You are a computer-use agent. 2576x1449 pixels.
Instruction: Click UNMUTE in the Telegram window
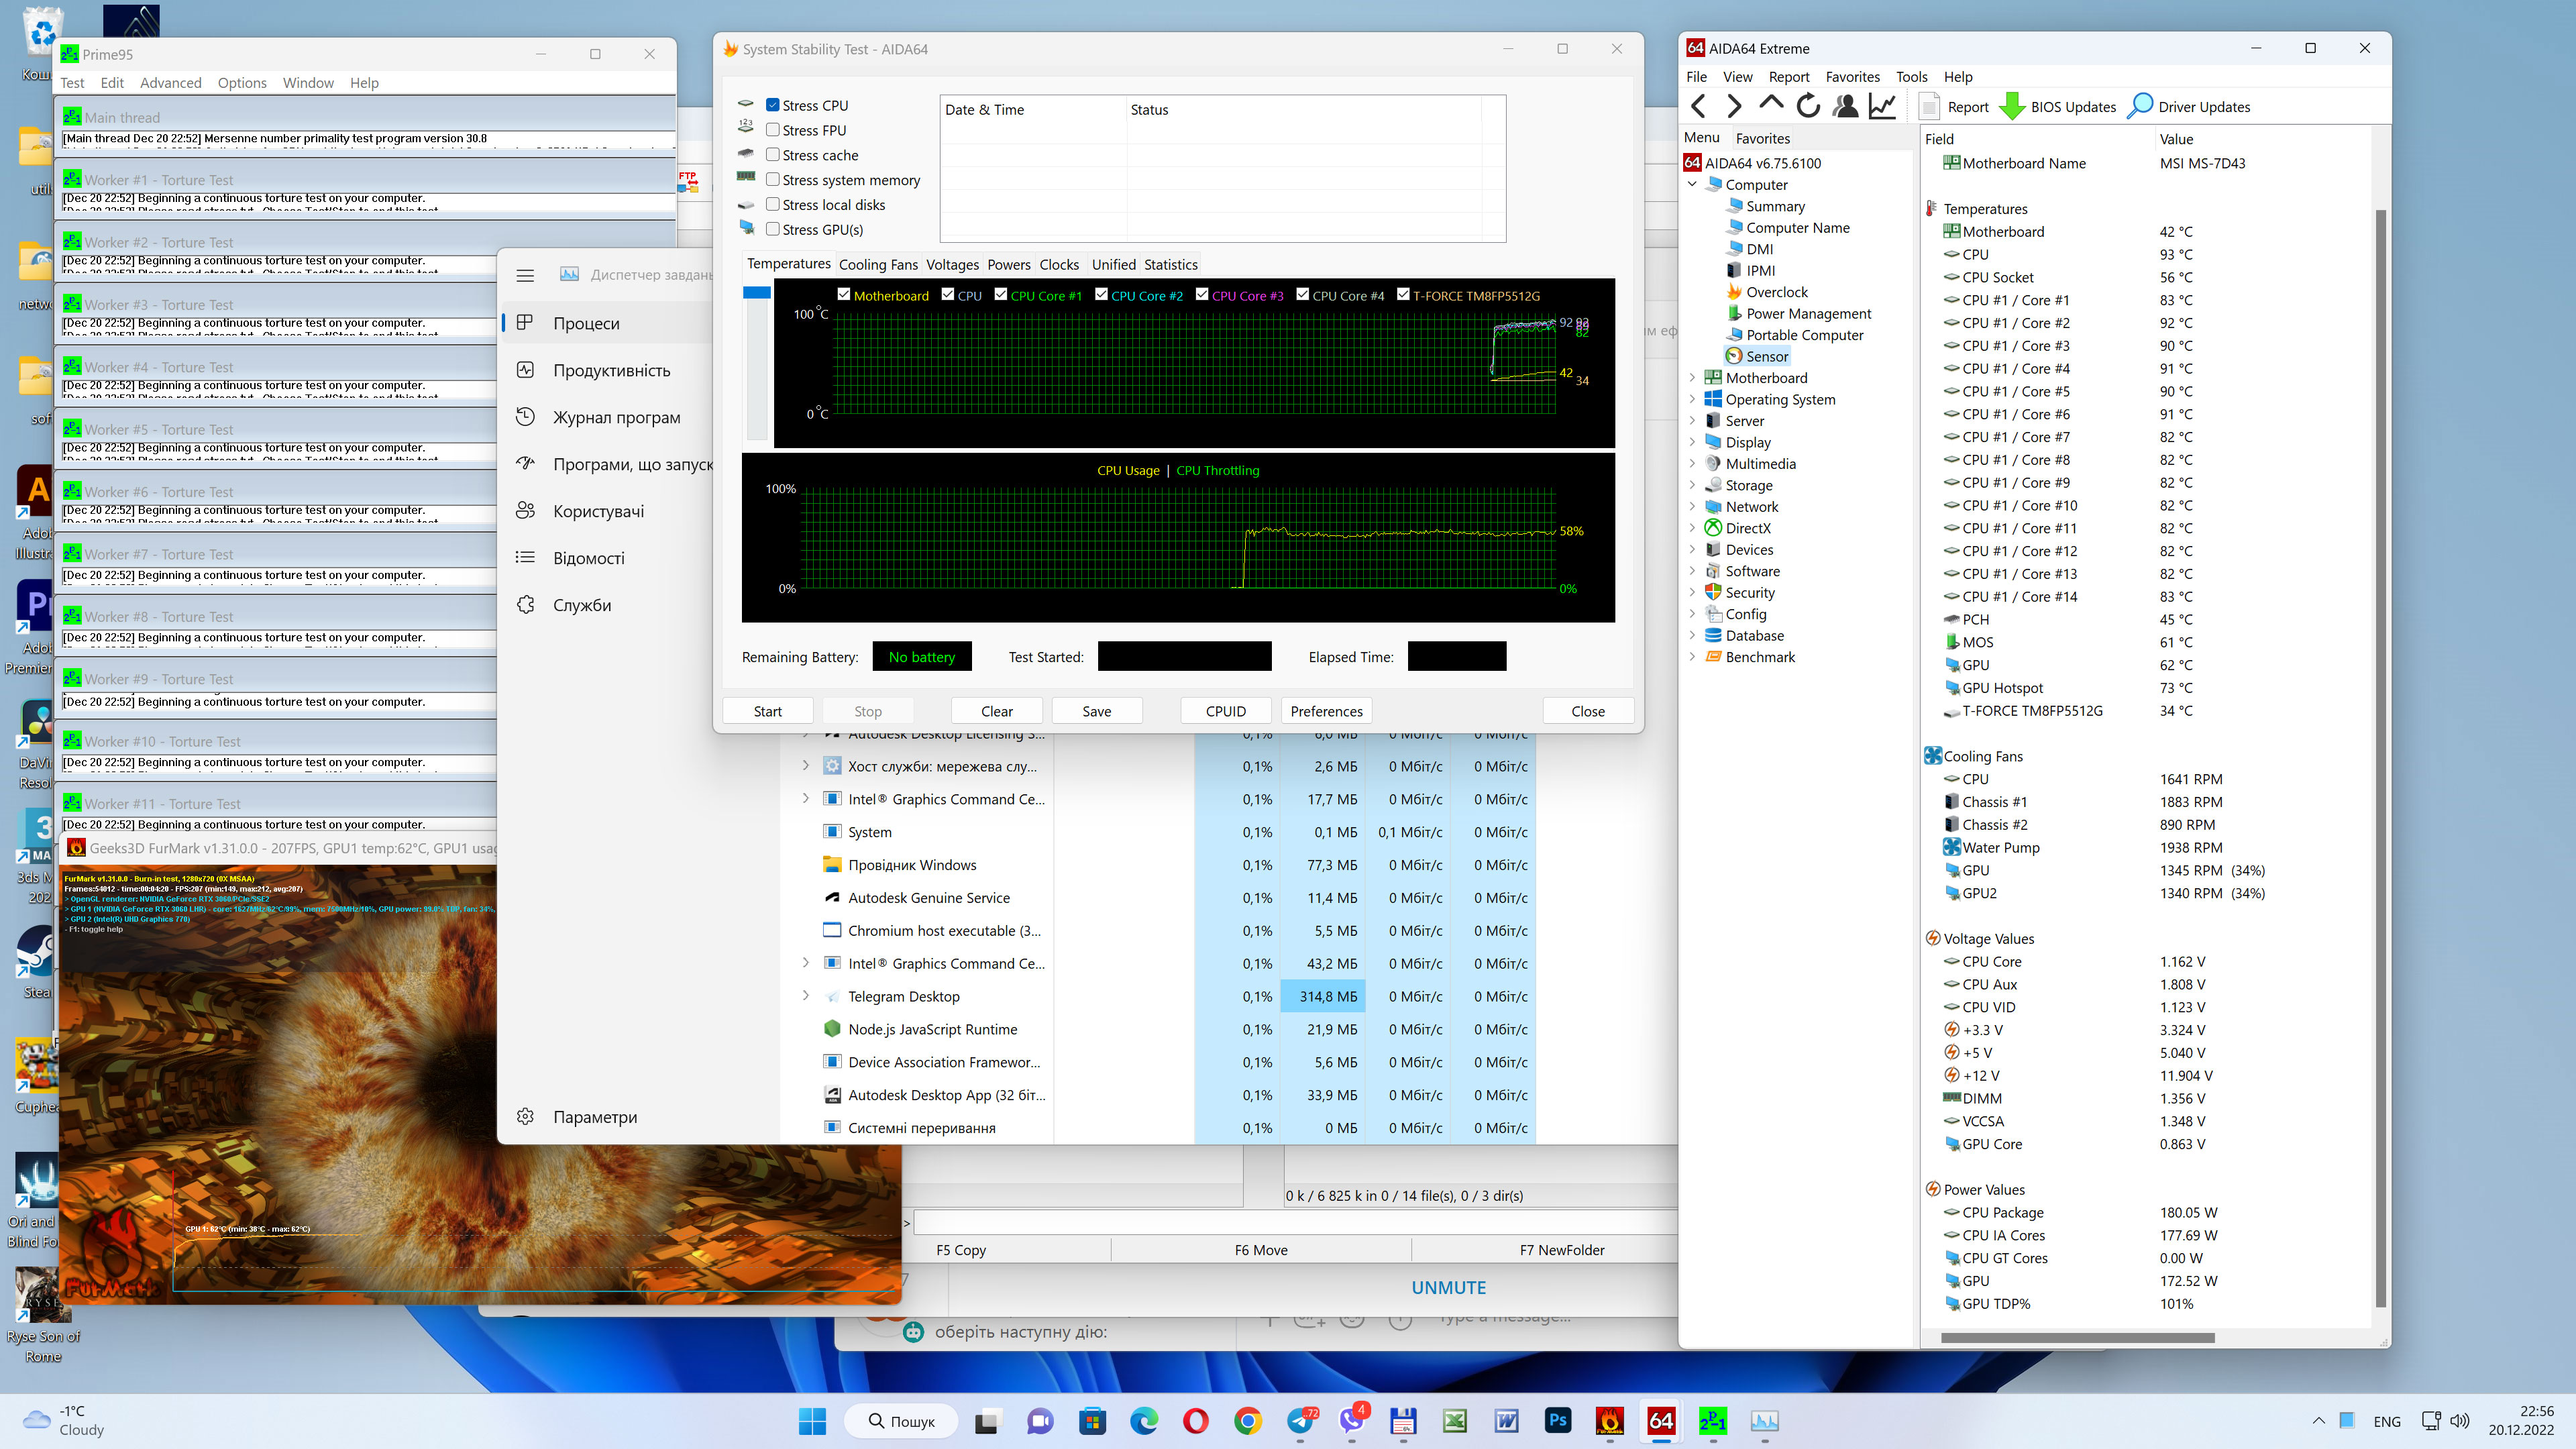(1449, 1288)
